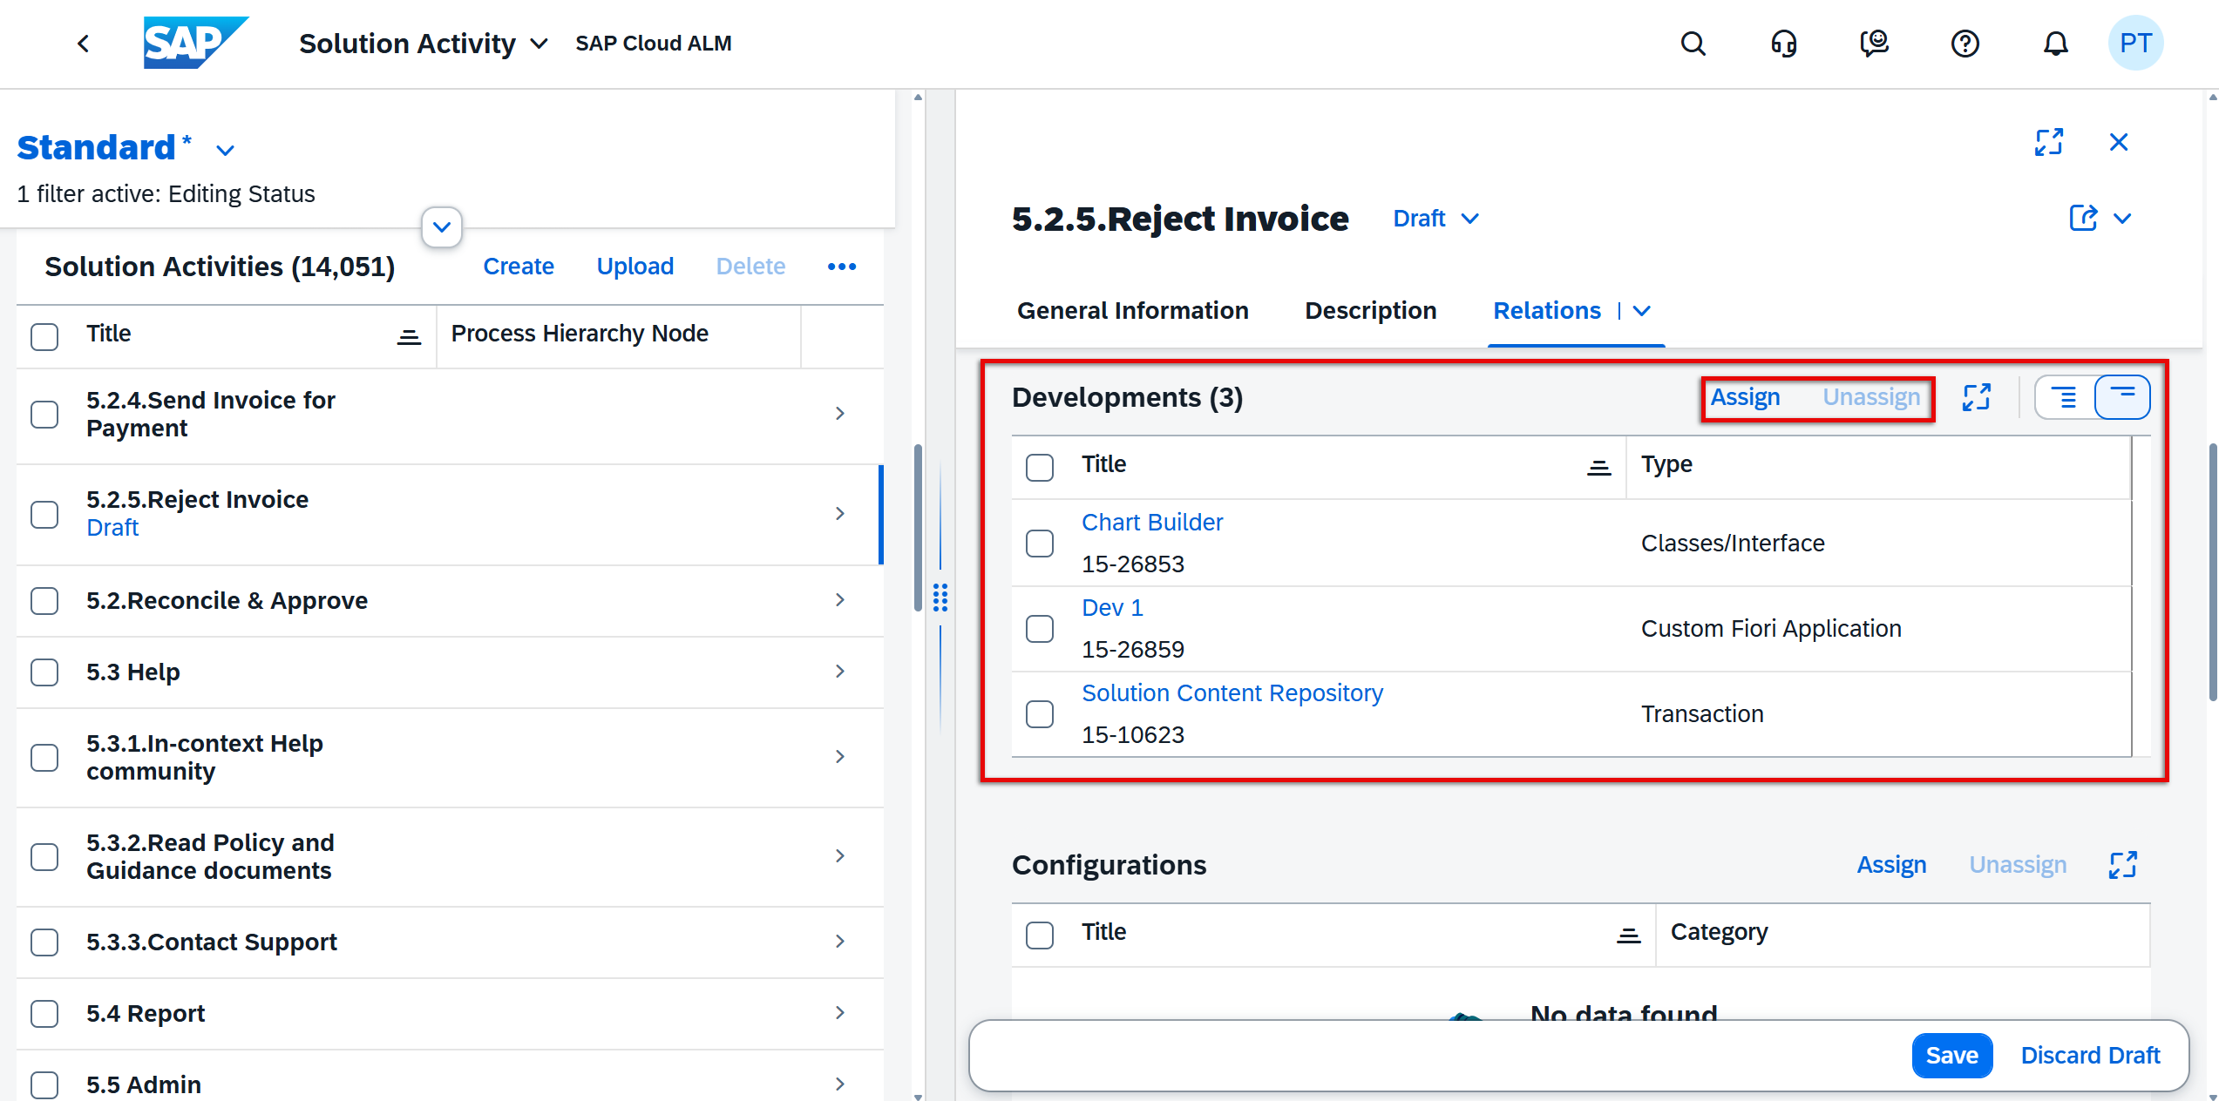Open the notifications bell
This screenshot has height=1101, width=2219.
(2055, 44)
